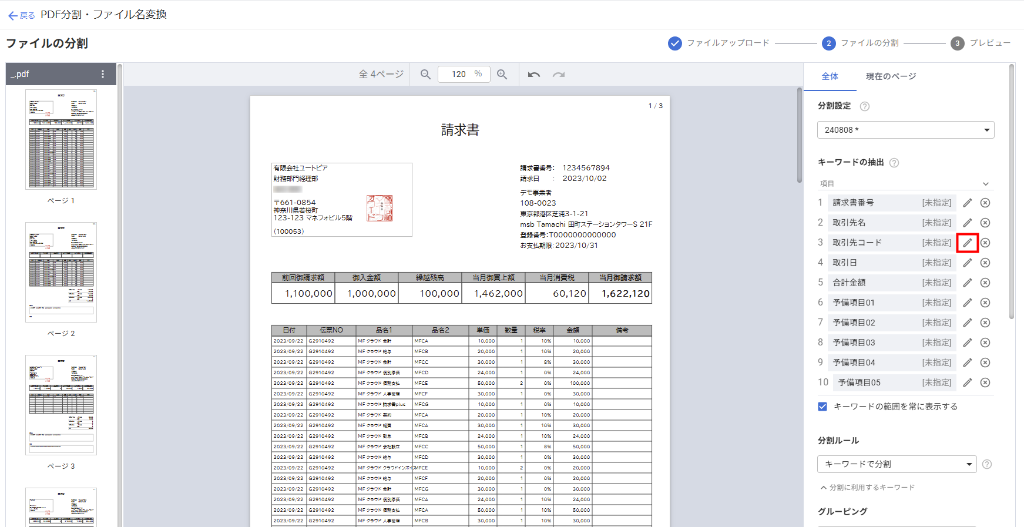Select the 全体 tab

pyautogui.click(x=830, y=76)
